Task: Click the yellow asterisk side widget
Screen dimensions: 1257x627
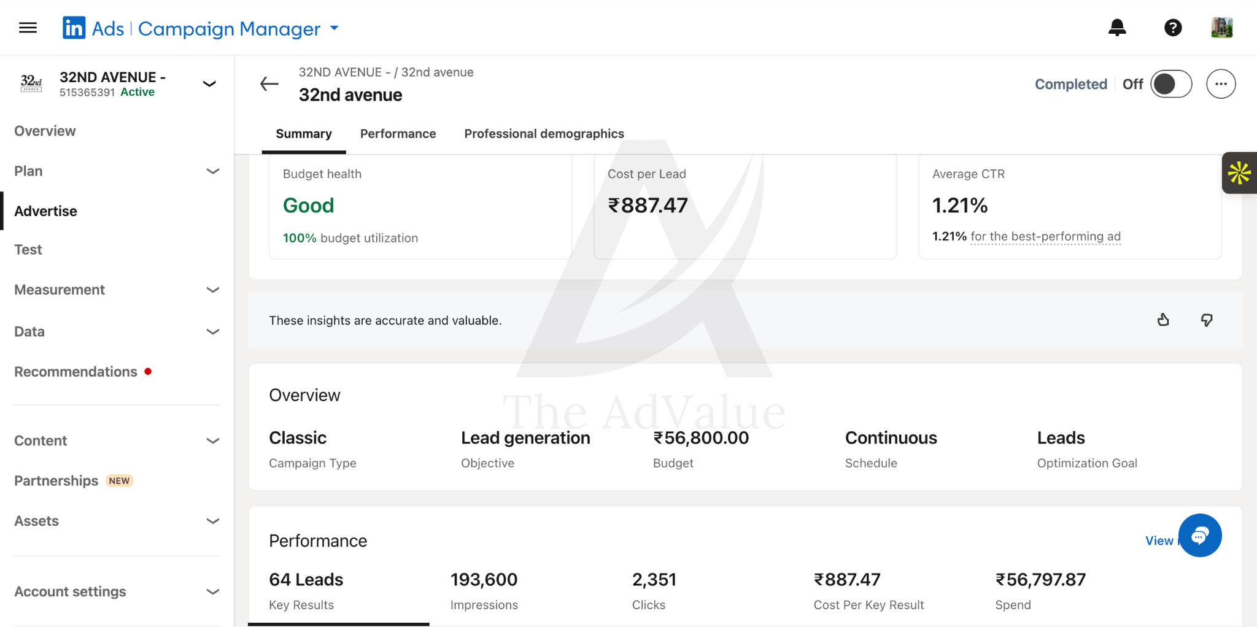Action: (1239, 173)
